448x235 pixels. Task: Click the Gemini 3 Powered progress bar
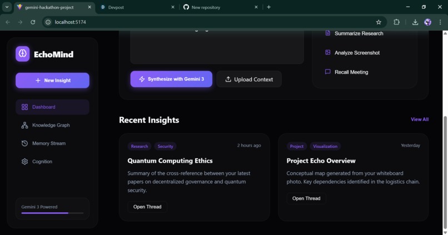pyautogui.click(x=53, y=213)
